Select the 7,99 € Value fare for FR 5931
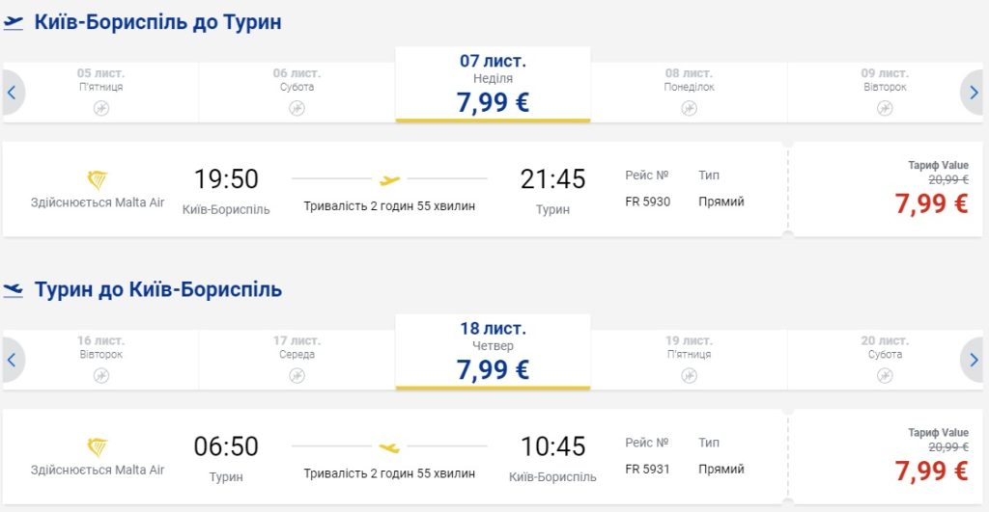 930,471
